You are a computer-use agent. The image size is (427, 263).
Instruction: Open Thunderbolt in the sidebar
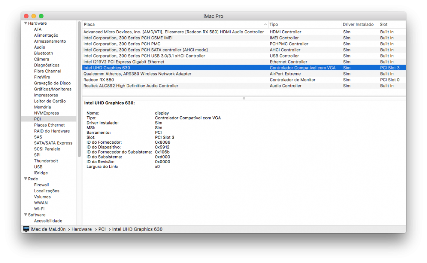point(46,161)
